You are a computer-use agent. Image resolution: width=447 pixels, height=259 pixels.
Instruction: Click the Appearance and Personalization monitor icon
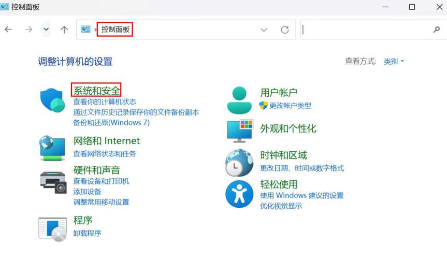click(239, 130)
